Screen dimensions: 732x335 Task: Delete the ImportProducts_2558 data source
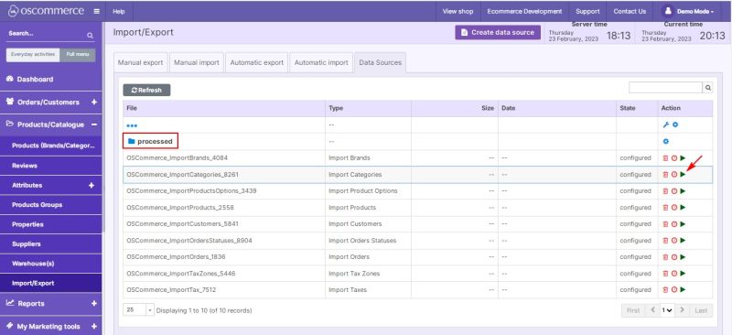[x=666, y=208]
